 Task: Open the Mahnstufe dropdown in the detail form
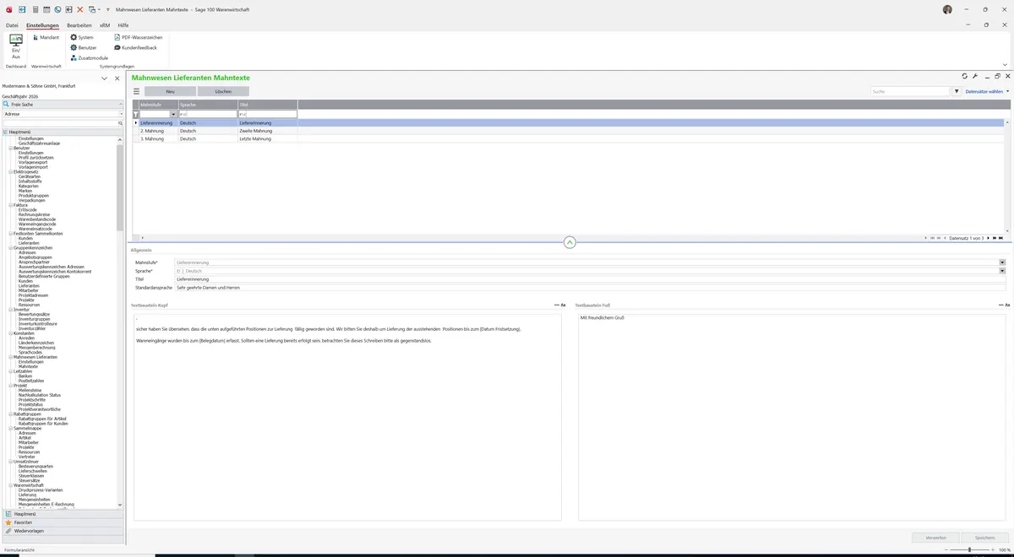(x=1002, y=262)
